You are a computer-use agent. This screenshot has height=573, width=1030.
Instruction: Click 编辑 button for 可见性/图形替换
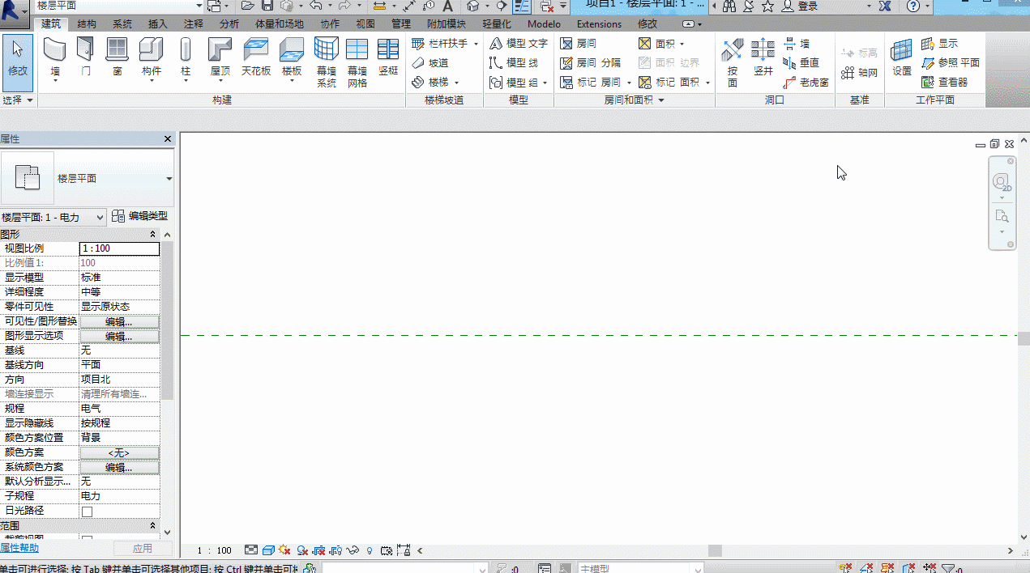coord(119,322)
